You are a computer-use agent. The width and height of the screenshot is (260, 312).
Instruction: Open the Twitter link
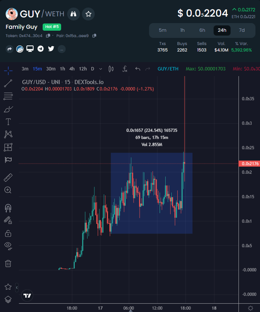pos(51,49)
